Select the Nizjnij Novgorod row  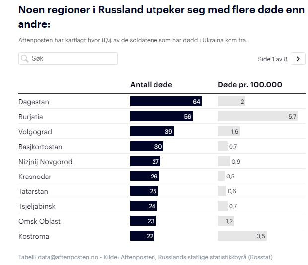click(x=45, y=162)
